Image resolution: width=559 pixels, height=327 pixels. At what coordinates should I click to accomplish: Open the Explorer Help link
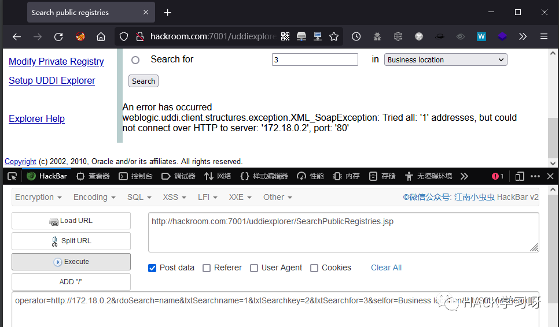click(36, 119)
